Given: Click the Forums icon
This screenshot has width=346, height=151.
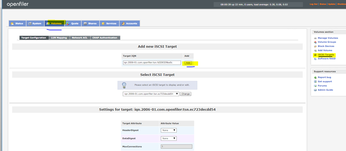Looking at the screenshot, I should click(315, 86).
